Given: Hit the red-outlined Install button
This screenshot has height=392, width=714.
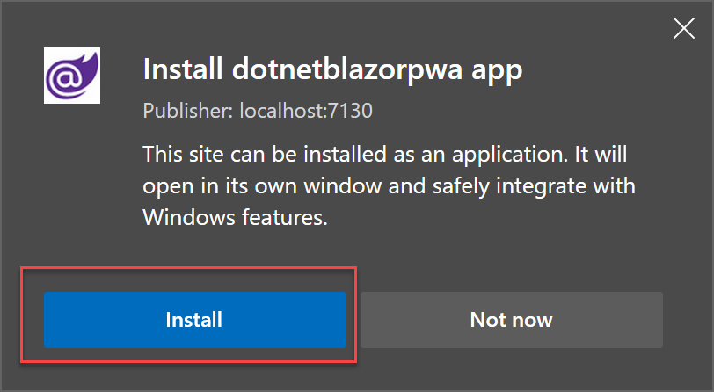Looking at the screenshot, I should coord(194,319).
